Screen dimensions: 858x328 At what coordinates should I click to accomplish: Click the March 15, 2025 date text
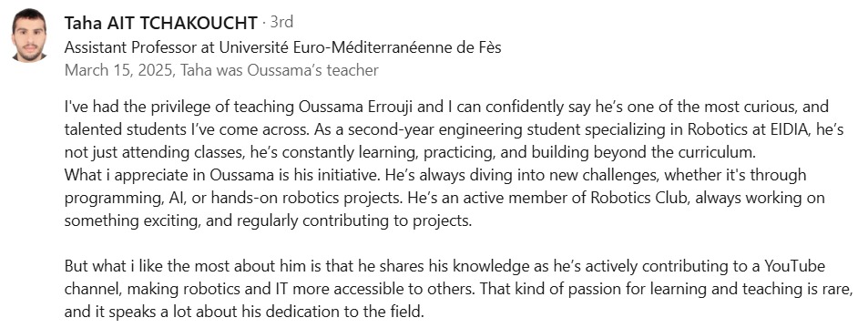118,71
